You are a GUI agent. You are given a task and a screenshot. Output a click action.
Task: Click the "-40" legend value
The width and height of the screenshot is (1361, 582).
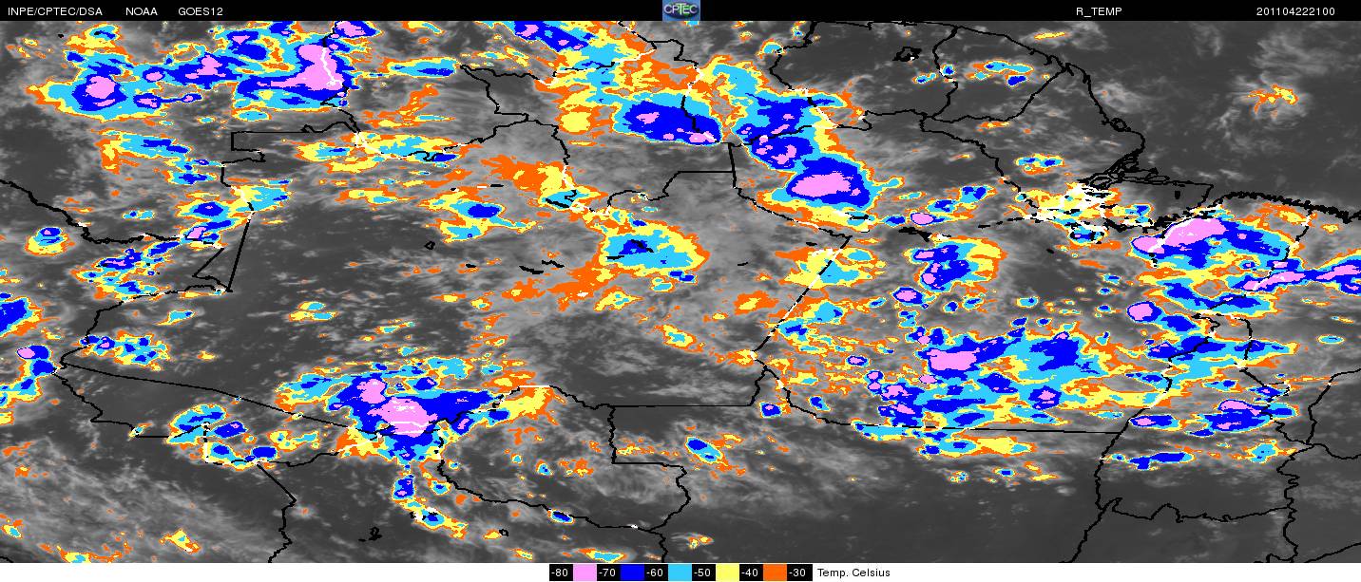point(750,573)
